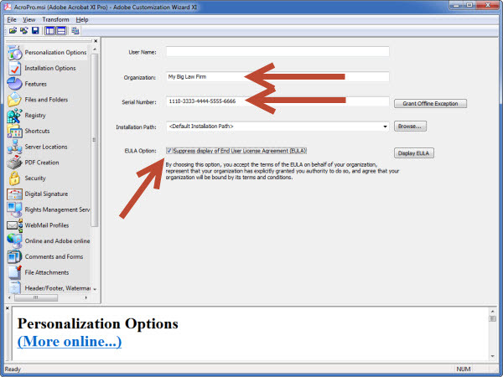This screenshot has width=503, height=377.
Task: Click the sidebar scroll left arrow
Action: 9,297
